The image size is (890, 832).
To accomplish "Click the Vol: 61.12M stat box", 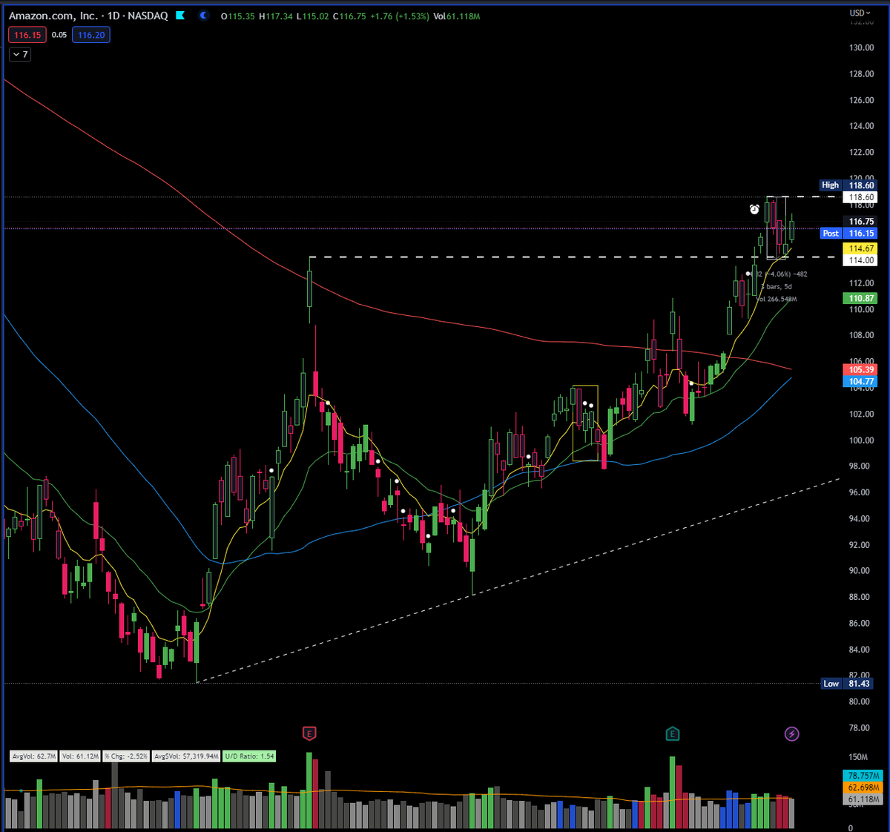I will (x=81, y=756).
